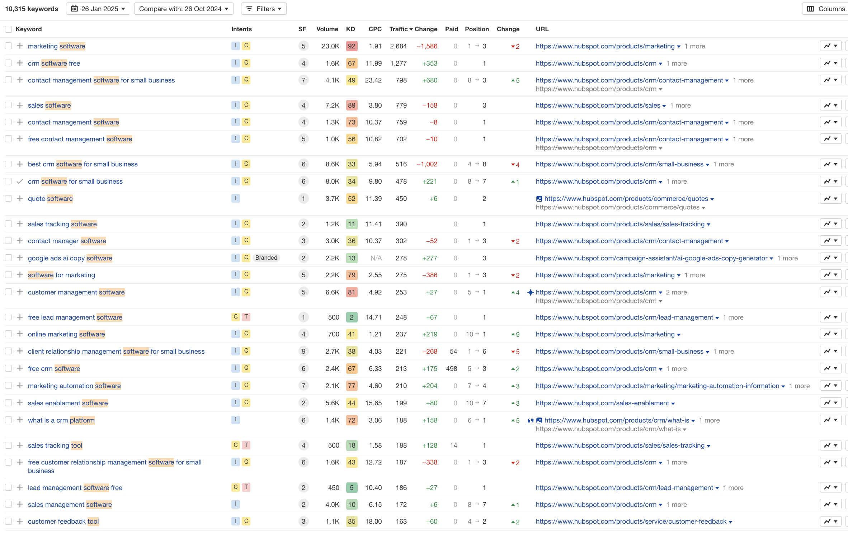Check the 'marketing software' row checkbox
848x533 pixels.
pyautogui.click(x=9, y=46)
